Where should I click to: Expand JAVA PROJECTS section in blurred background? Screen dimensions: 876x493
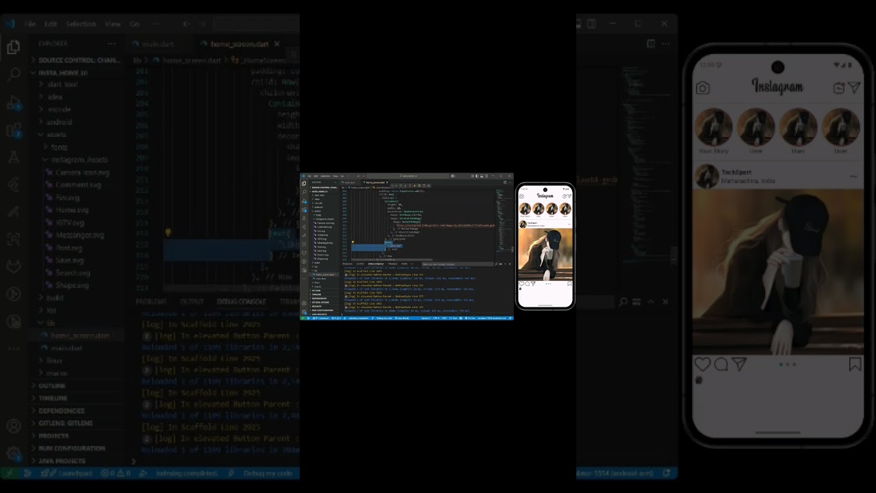77,461
